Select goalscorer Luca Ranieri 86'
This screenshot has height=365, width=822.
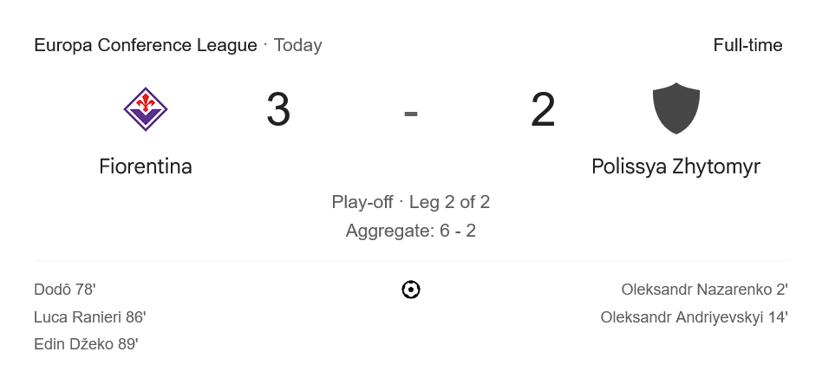tap(90, 317)
